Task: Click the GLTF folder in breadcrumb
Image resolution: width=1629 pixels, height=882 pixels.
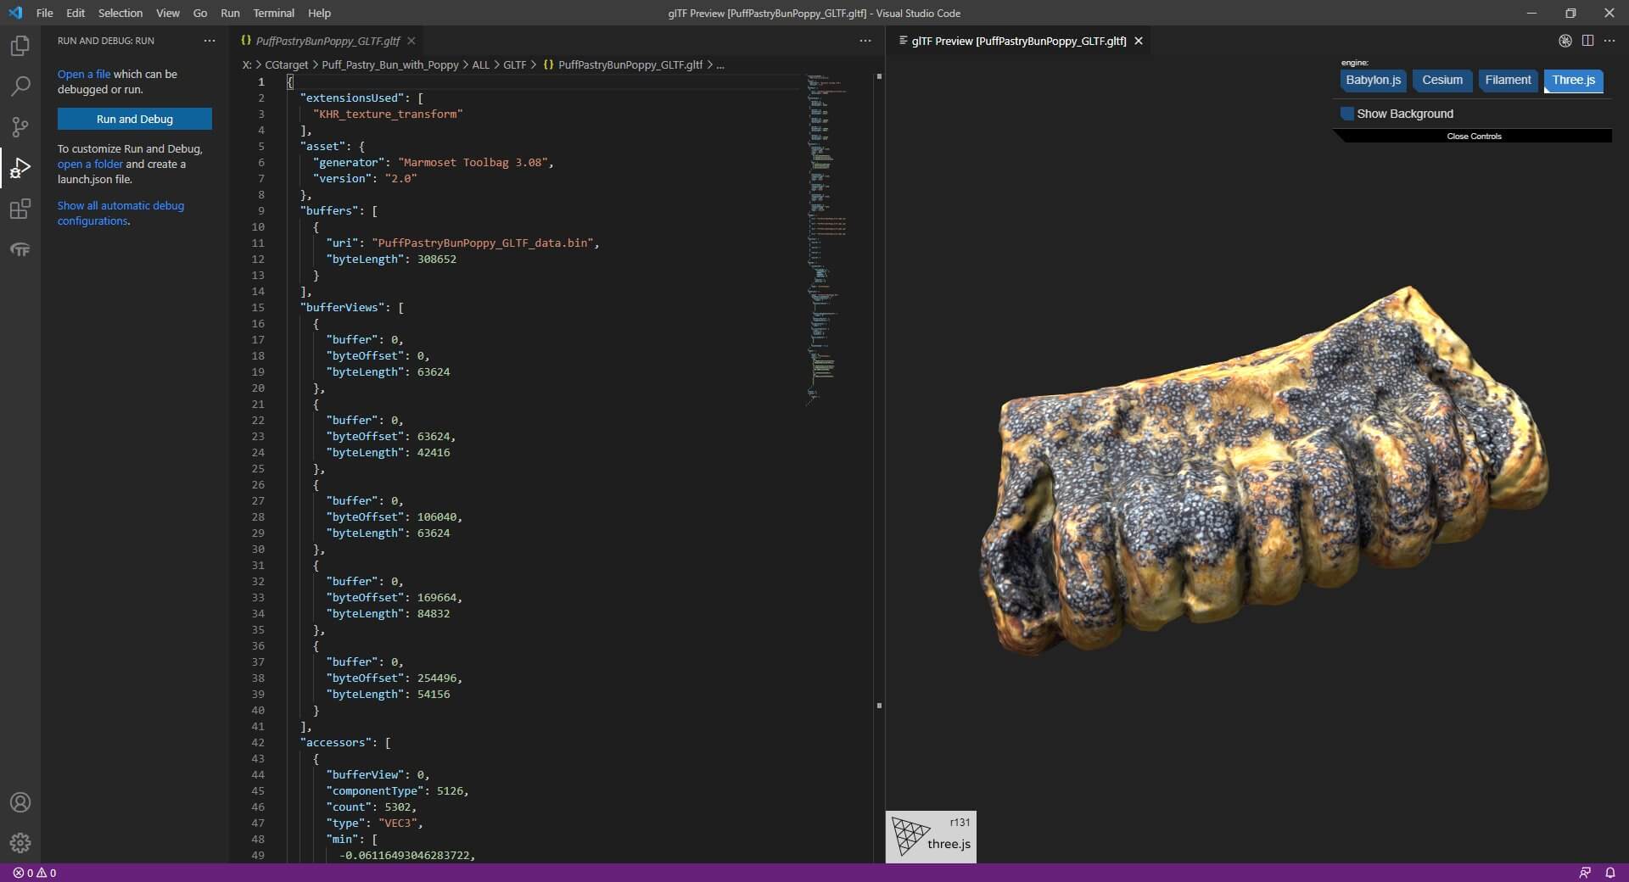Action: [x=514, y=64]
